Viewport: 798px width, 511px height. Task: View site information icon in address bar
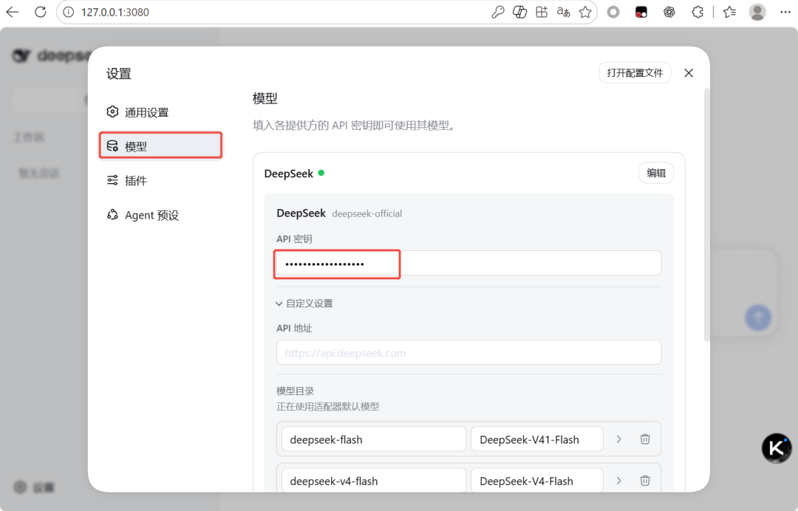(x=68, y=13)
